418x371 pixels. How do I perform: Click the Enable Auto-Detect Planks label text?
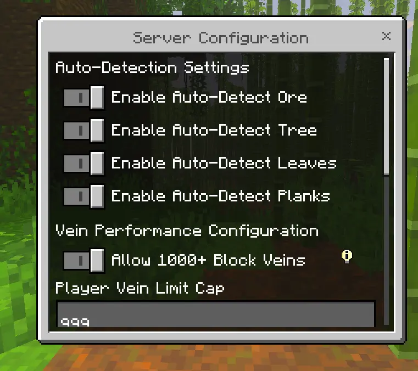221,196
